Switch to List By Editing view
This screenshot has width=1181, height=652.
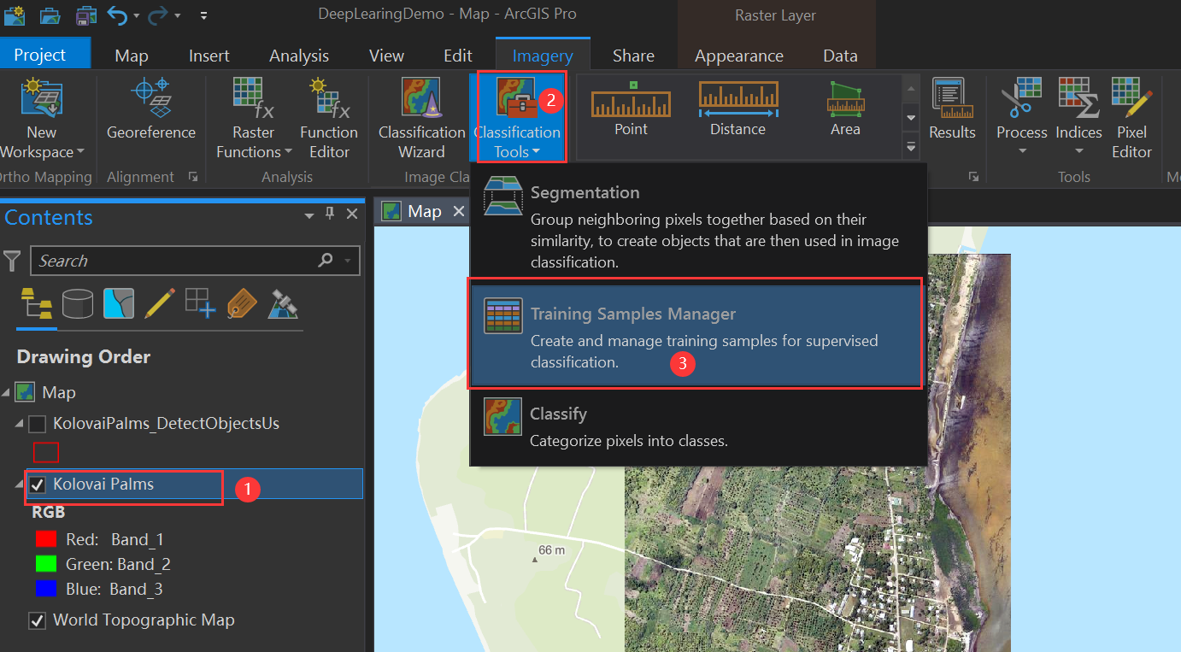(160, 304)
